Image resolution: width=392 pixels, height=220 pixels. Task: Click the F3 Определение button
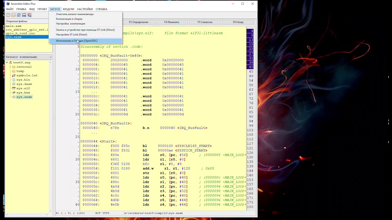point(138,22)
